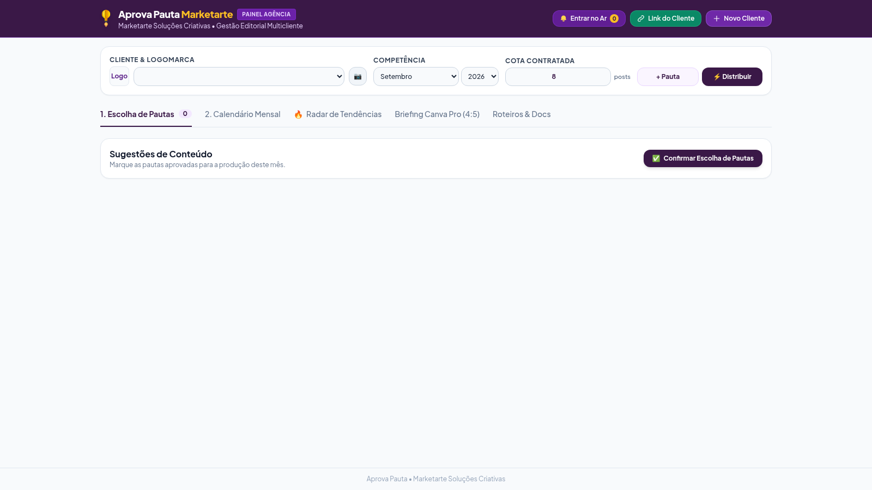Click the PAINEL AGÊNCIA badge
Image resolution: width=872 pixels, height=490 pixels.
(x=267, y=14)
